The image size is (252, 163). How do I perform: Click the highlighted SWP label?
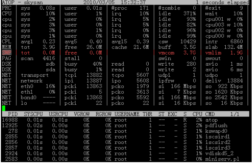7,53
